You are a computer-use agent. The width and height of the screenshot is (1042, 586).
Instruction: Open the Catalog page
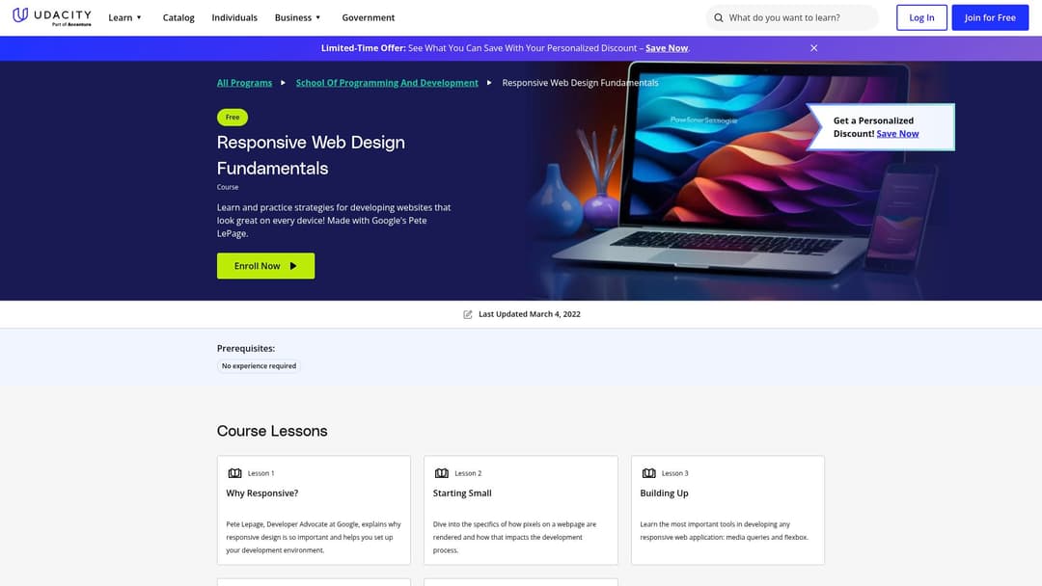[x=178, y=18]
